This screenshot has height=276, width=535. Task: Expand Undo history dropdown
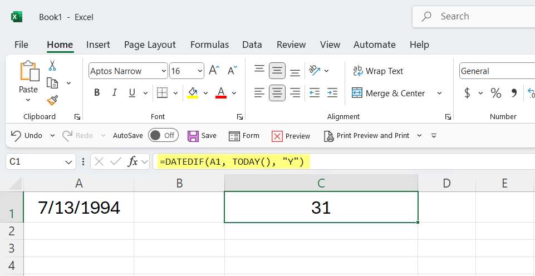coord(52,135)
